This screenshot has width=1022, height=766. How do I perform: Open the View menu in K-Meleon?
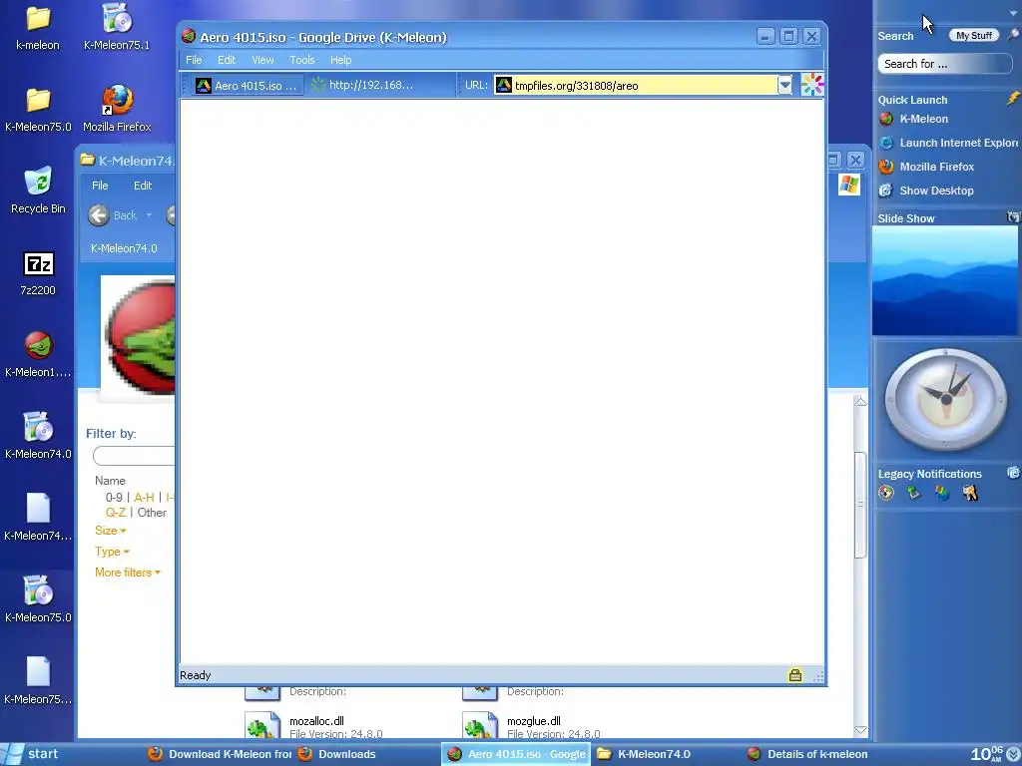point(262,60)
